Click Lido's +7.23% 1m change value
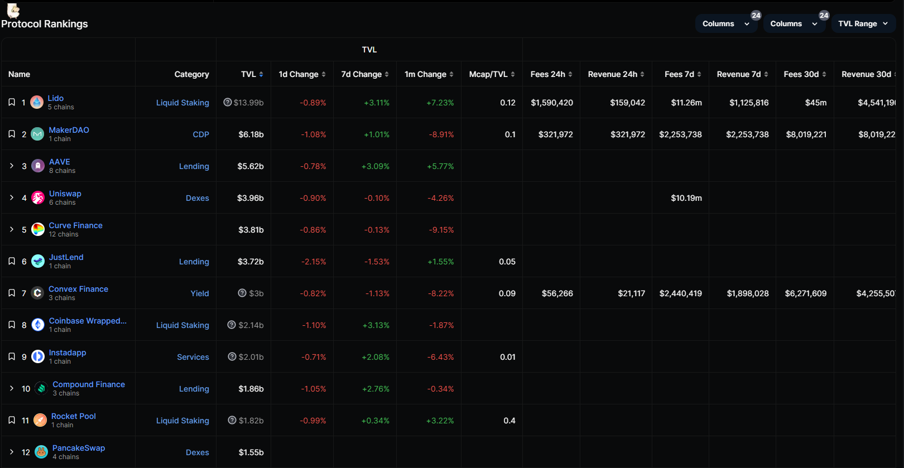Viewport: 904px width, 468px height. [440, 103]
